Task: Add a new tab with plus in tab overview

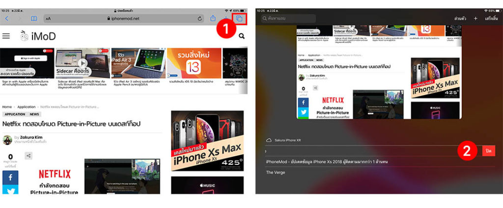Action: [475, 19]
